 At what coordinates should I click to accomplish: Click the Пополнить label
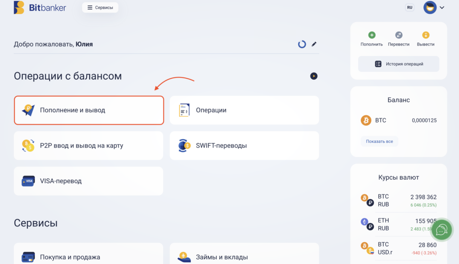click(x=372, y=44)
